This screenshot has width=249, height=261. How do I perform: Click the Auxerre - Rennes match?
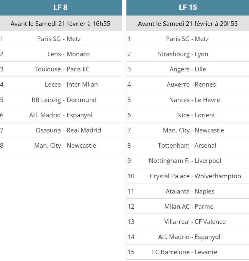(x=191, y=84)
